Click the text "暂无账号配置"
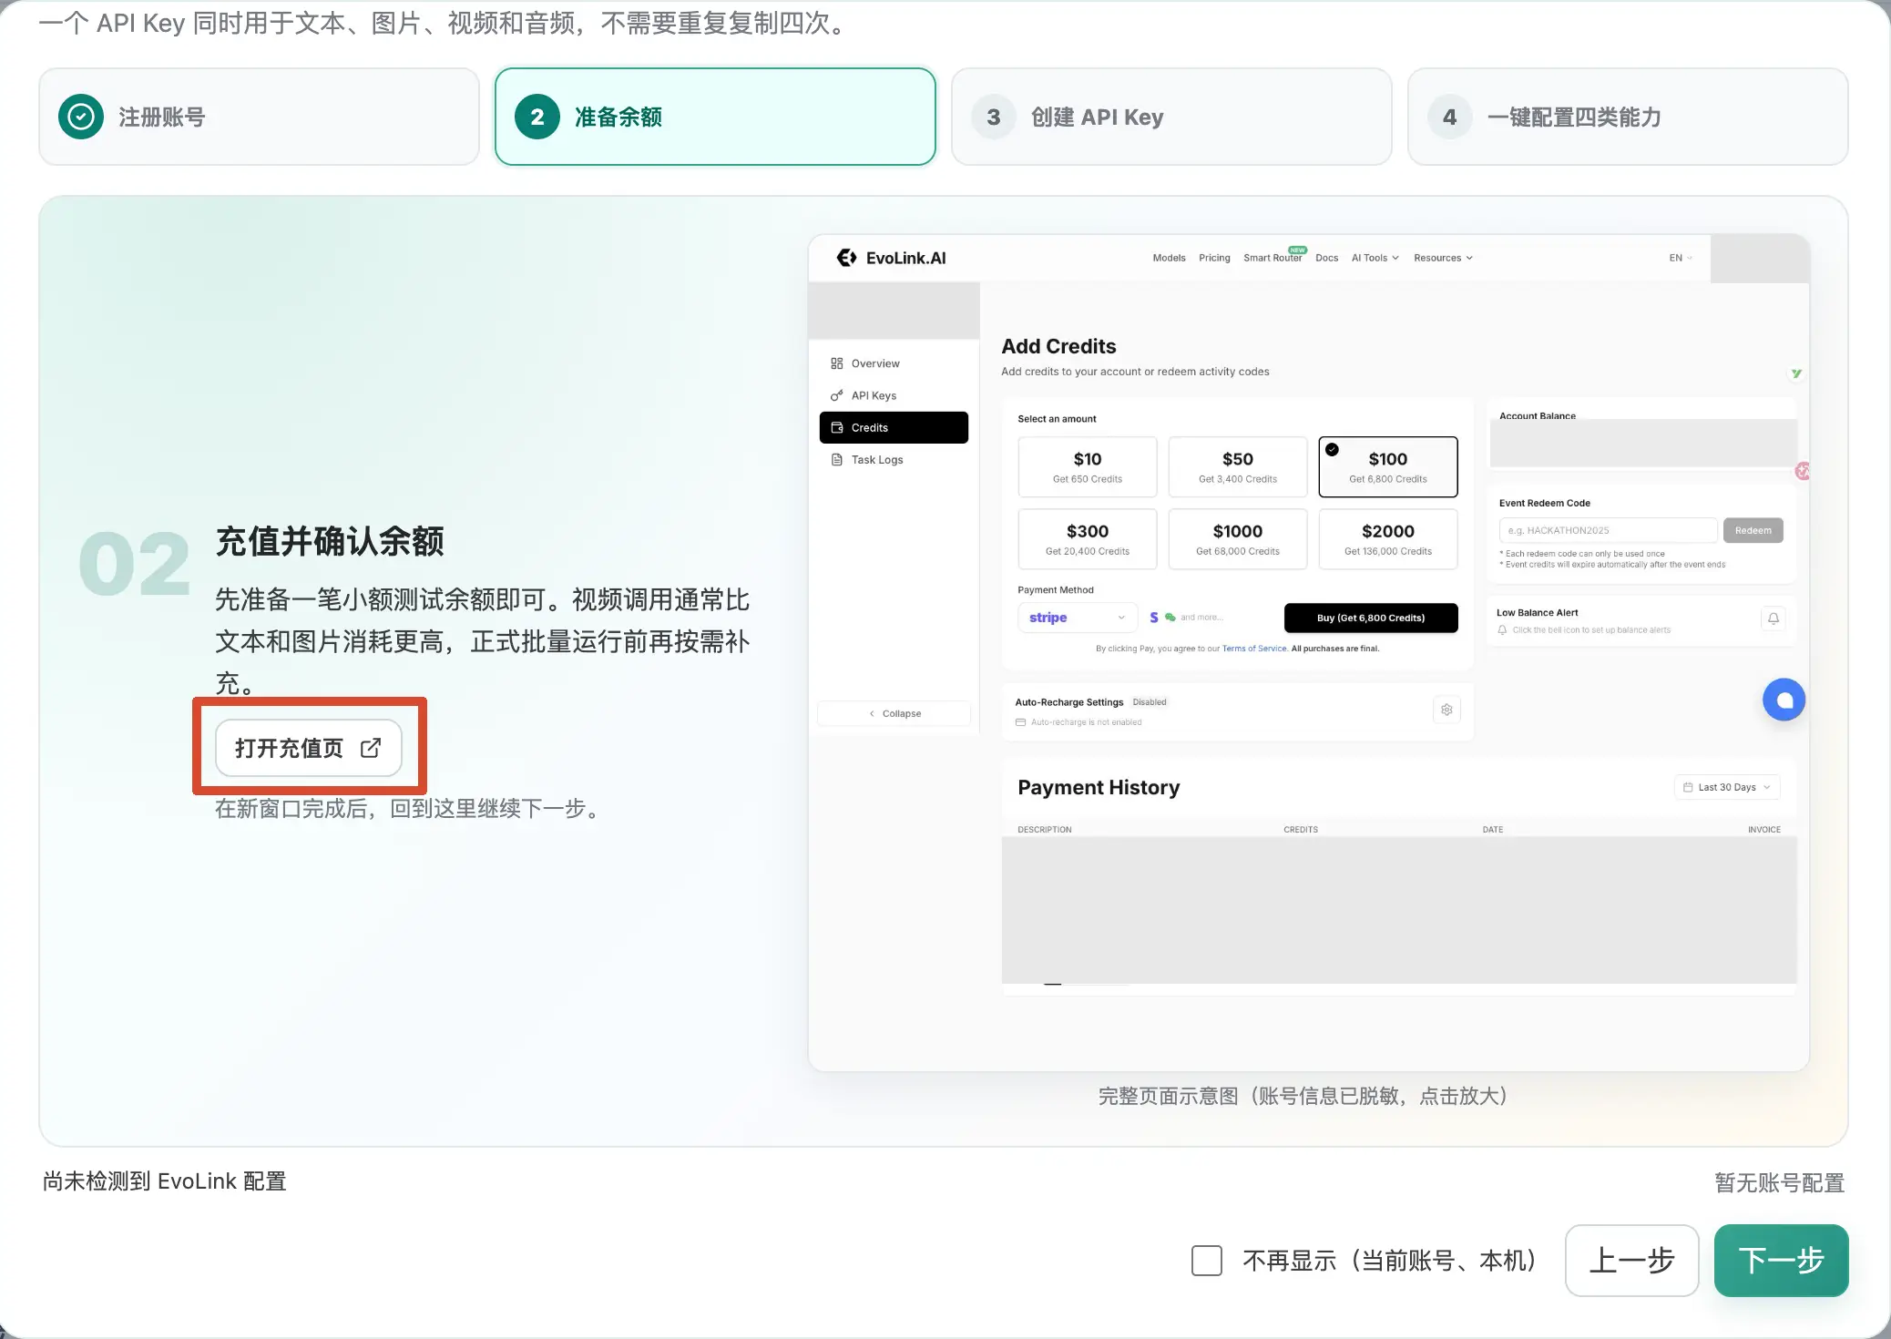The image size is (1891, 1339). (x=1780, y=1182)
